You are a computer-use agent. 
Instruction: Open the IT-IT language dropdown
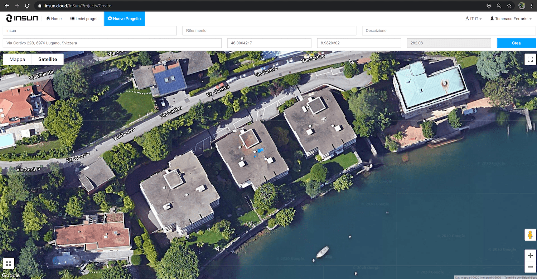coord(473,19)
